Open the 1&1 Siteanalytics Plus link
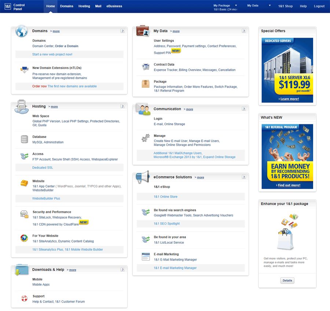 click(48, 250)
